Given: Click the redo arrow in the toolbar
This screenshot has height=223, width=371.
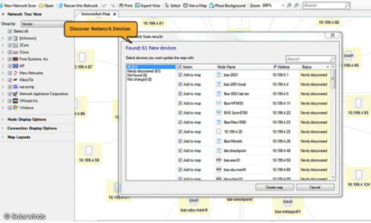Looking at the screenshot, I should 113,6.
